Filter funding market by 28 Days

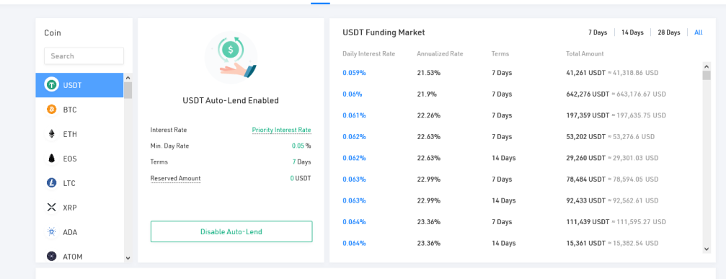click(x=669, y=32)
